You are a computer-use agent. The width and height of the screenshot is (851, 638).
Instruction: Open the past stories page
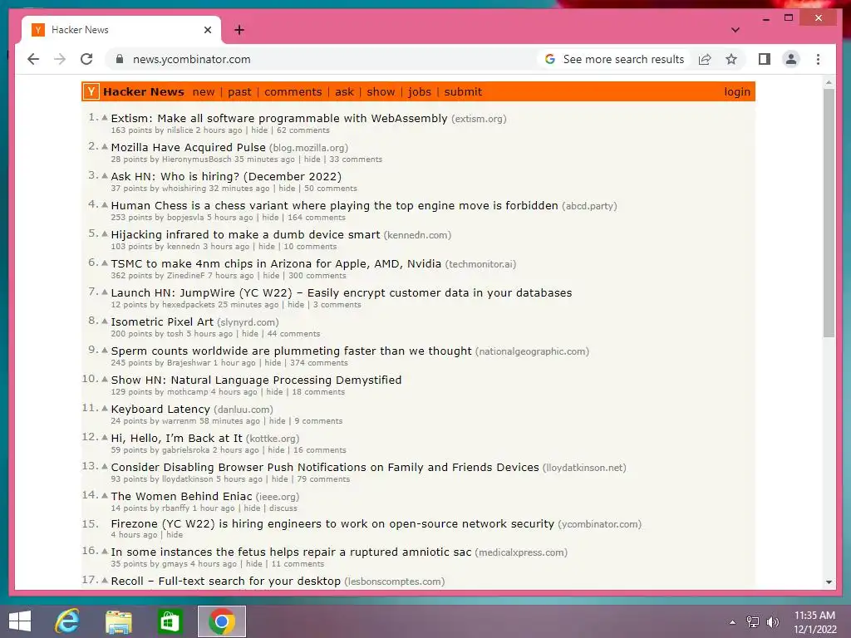point(239,91)
